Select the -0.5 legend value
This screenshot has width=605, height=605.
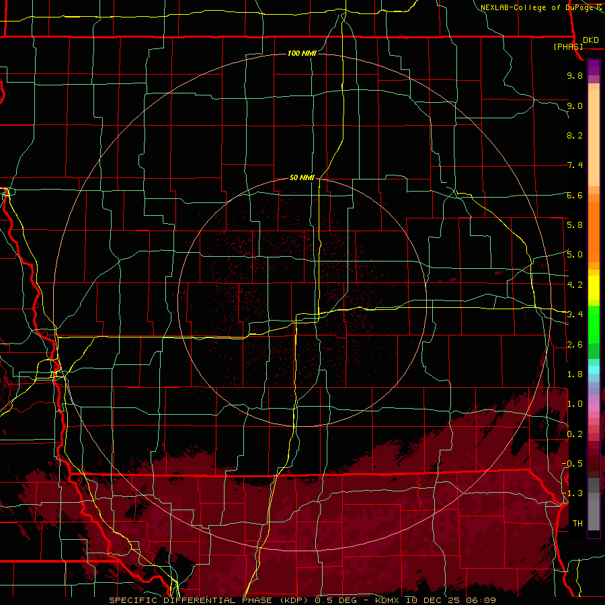coord(572,463)
